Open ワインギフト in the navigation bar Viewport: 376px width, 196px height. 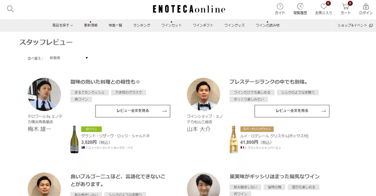(203, 25)
